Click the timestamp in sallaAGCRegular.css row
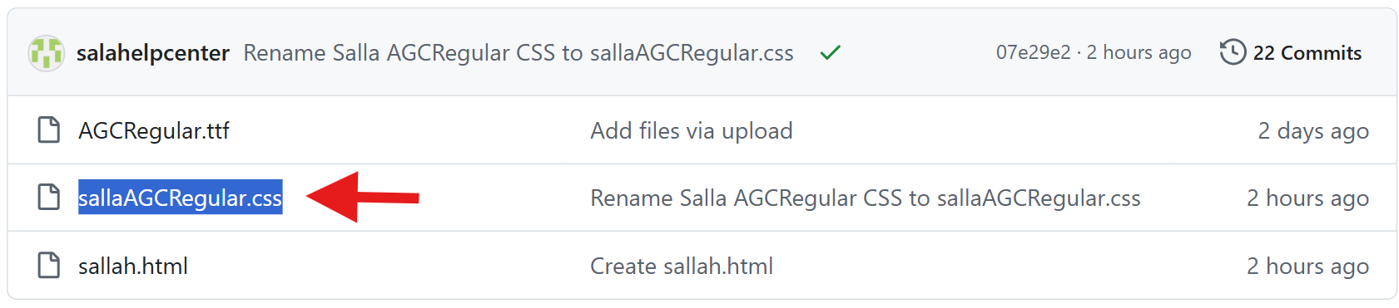Viewport: 1399px width, 308px height. [x=1307, y=198]
